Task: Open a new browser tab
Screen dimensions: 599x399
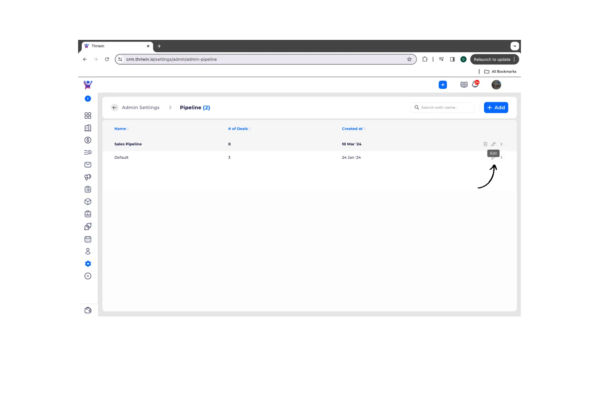Action: point(159,46)
